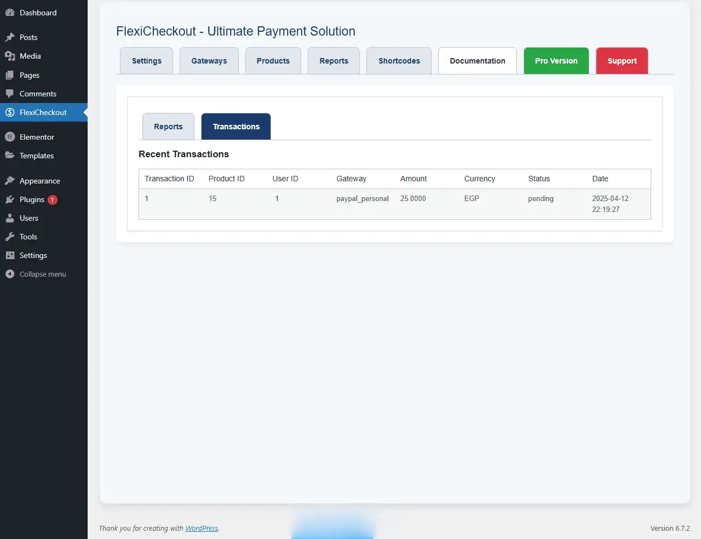This screenshot has height=539, width=701.
Task: Open WordPress Settings in the sidebar
Action: (x=44, y=255)
